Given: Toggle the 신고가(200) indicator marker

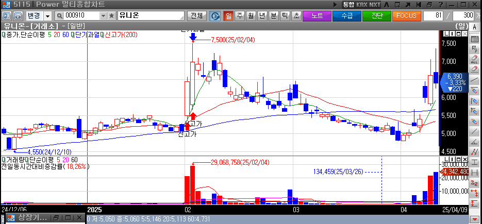Looking at the screenshot, I should click(103, 35).
